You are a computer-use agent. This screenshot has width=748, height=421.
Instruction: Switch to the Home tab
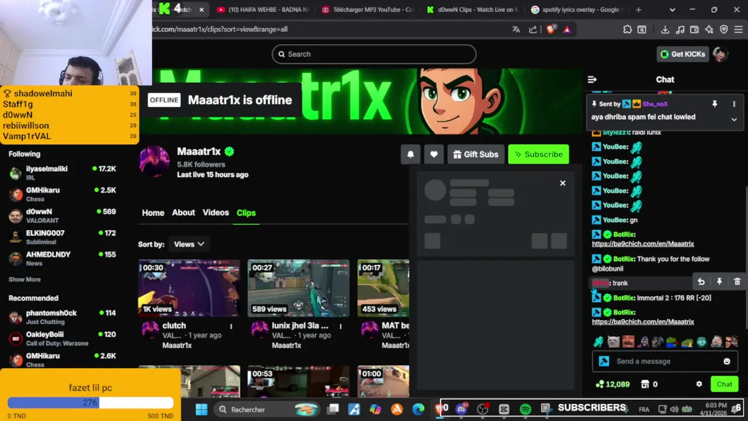tap(153, 213)
